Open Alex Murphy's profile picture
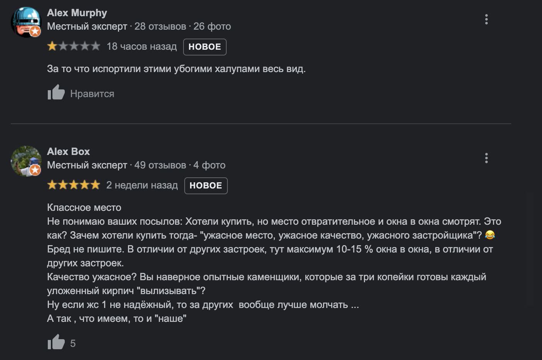This screenshot has width=542, height=360. click(x=26, y=22)
